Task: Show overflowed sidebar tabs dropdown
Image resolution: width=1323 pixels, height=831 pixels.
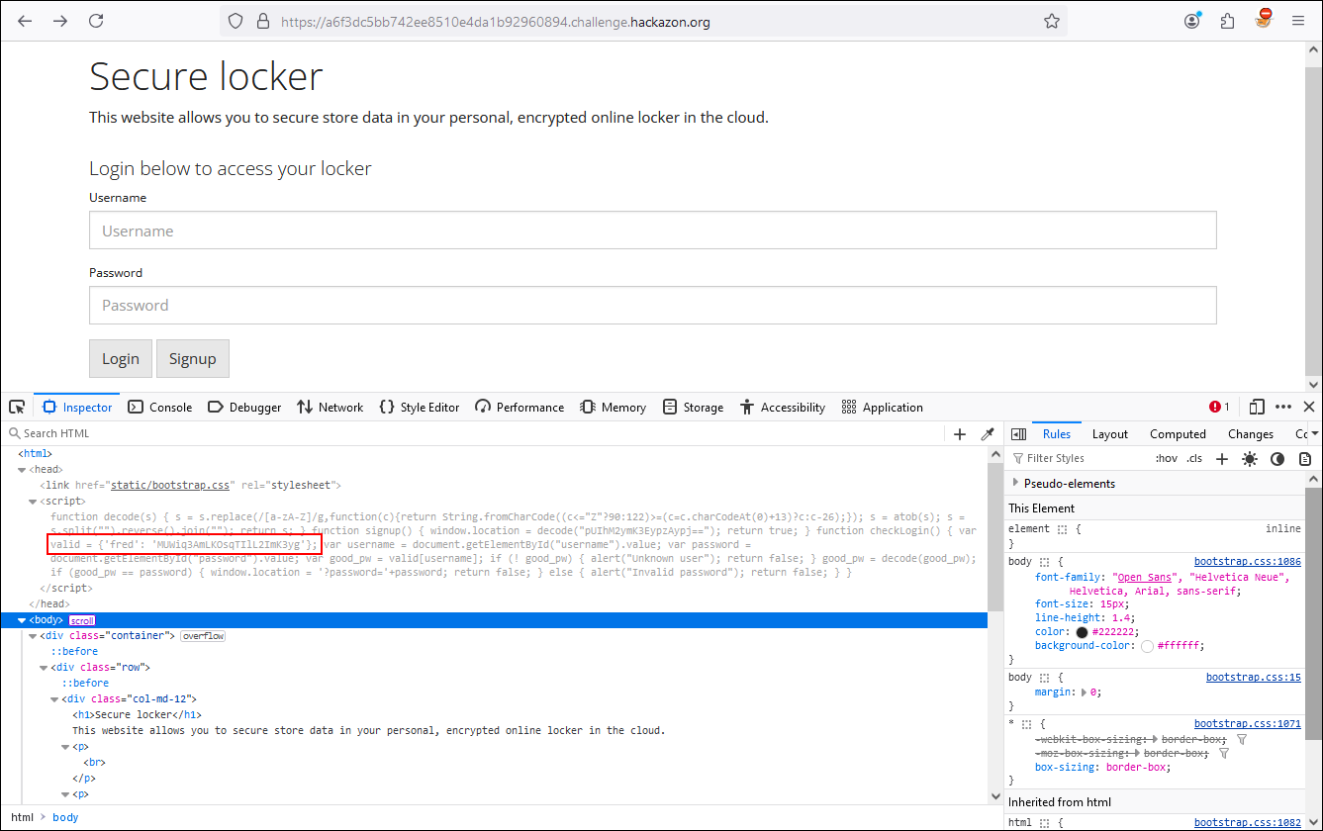Action: click(1316, 434)
